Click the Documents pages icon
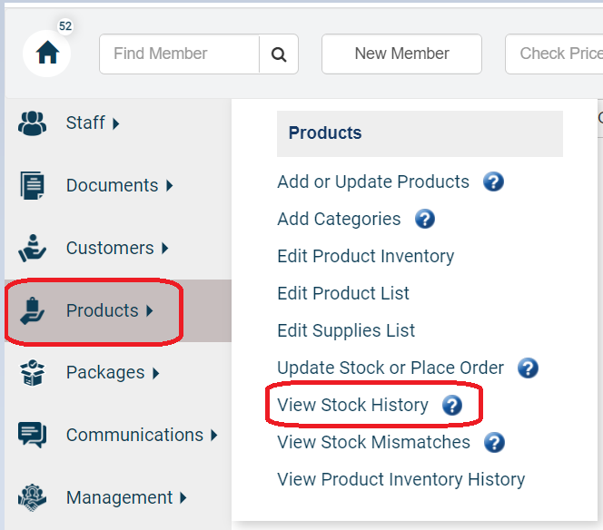The width and height of the screenshot is (603, 530). click(x=33, y=186)
